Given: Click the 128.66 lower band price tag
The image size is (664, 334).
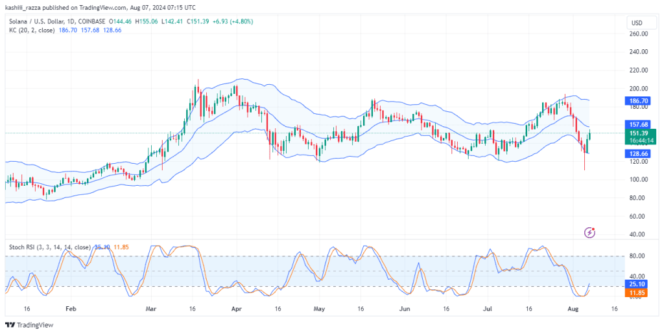Looking at the screenshot, I should (637, 153).
